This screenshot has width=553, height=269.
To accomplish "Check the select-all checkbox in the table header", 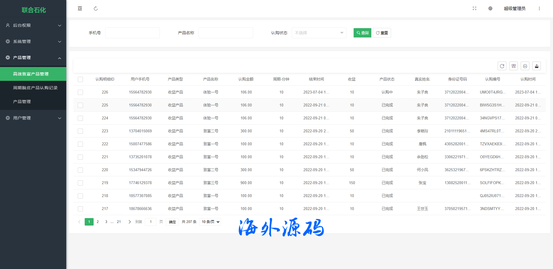I will click(80, 79).
